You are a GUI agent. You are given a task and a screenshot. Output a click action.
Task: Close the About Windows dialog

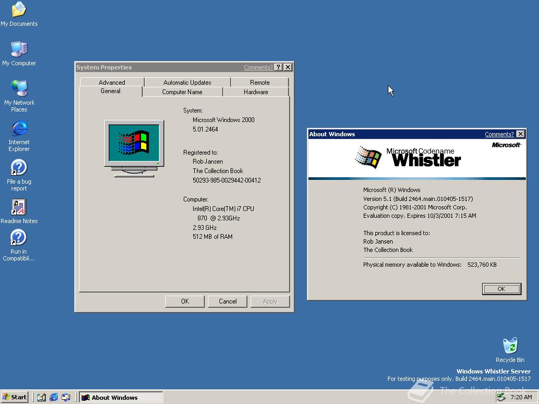coord(521,134)
